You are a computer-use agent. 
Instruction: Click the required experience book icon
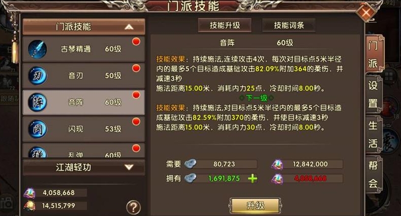(x=277, y=164)
